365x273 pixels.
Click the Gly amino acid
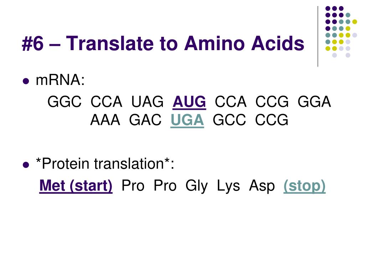tap(196, 186)
